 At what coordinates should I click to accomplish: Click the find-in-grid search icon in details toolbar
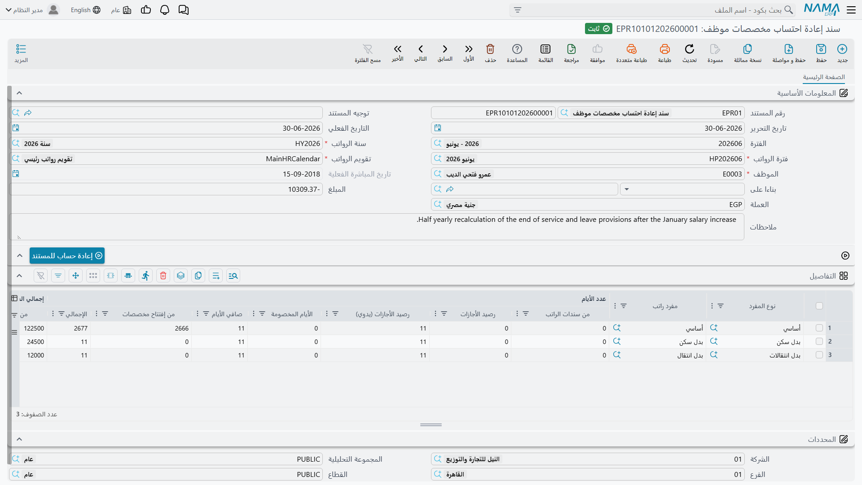point(233,276)
